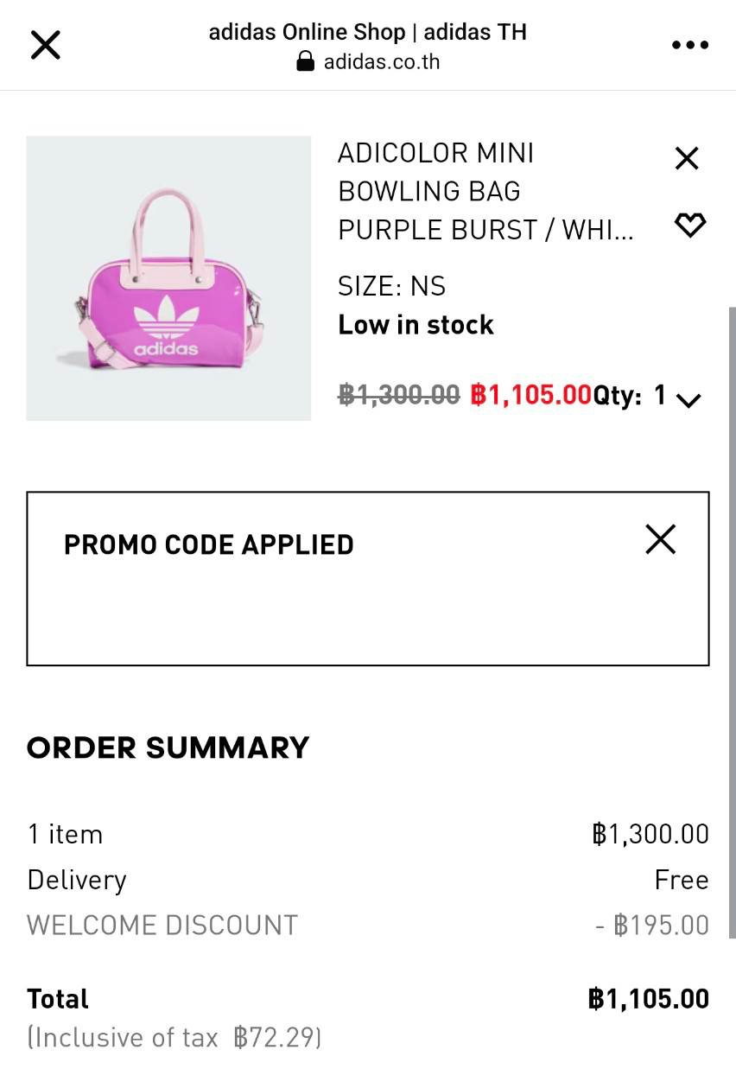Screen dimensions: 736x1069
Task: Tap the adidas.co.th URL
Action: (381, 61)
